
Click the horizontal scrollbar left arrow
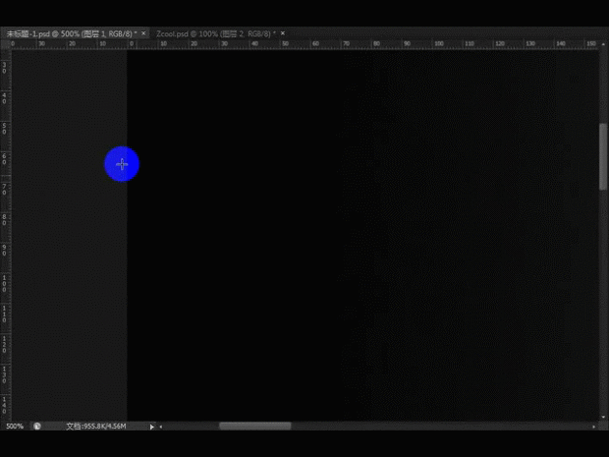161,427
